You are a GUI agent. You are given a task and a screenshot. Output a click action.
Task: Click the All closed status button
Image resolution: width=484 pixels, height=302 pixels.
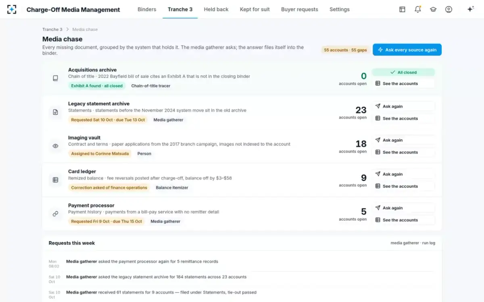[x=403, y=72]
